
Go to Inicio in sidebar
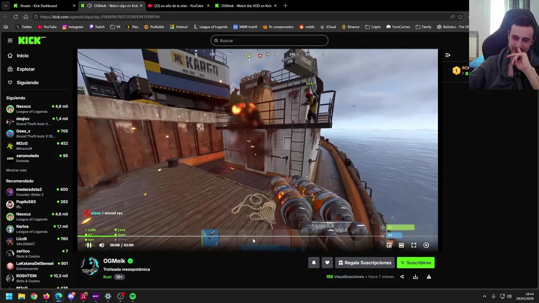coord(23,56)
